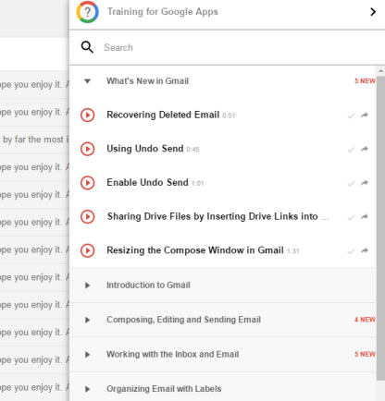The image size is (385, 401).
Task: Share the Using Undo Send lesson
Action: pyautogui.click(x=365, y=149)
